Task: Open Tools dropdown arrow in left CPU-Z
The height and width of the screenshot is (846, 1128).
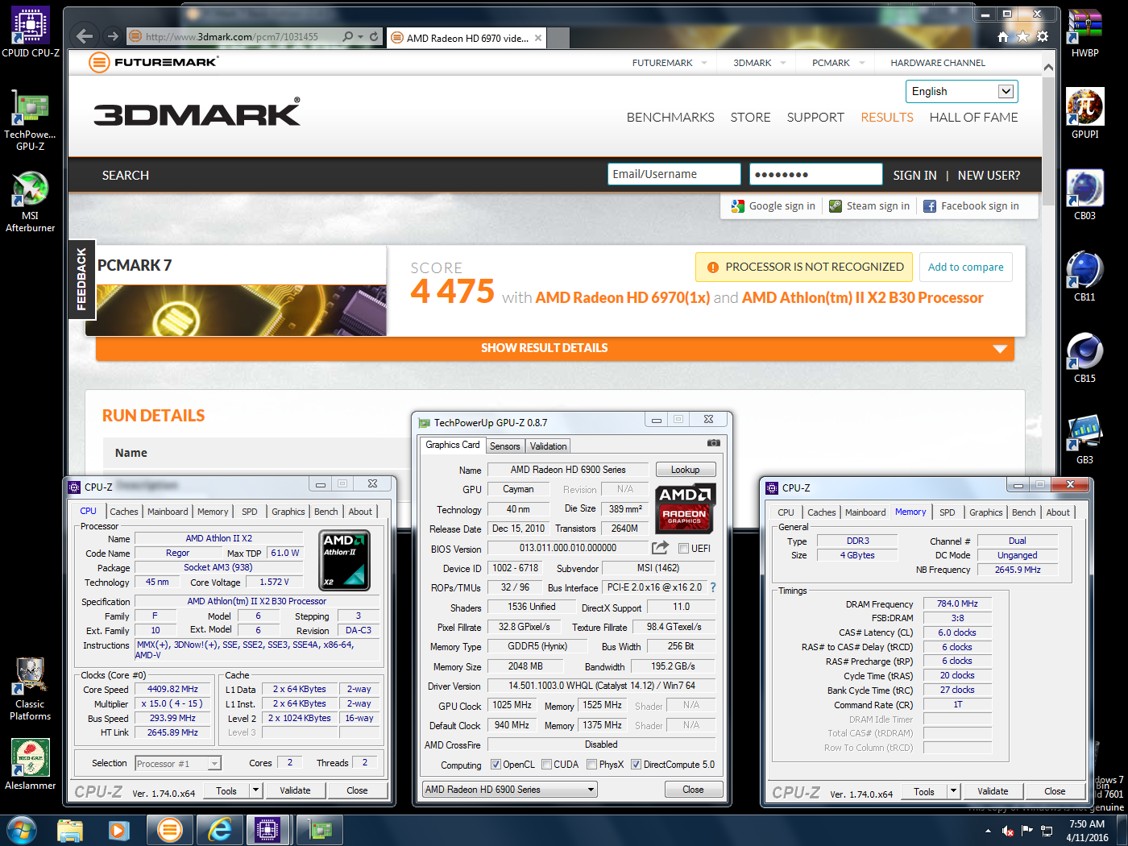Action: pyautogui.click(x=256, y=790)
